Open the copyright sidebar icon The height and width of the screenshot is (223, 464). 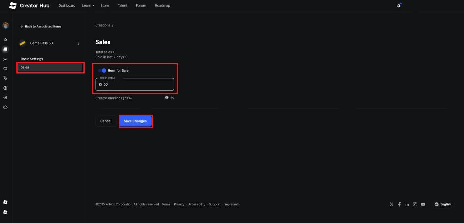click(x=5, y=88)
